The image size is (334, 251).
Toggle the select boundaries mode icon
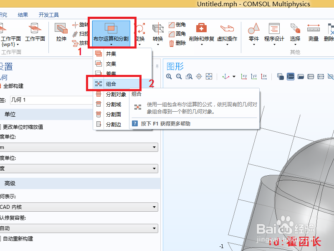pyautogui.click(x=301, y=77)
